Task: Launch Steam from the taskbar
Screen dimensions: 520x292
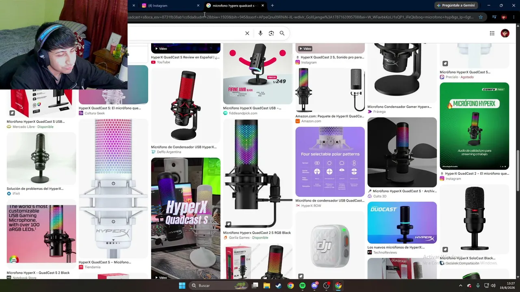Action: coord(279,286)
